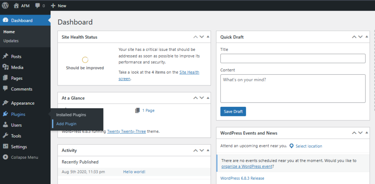
Task: Open the Settings sliders icon
Action: [5, 147]
